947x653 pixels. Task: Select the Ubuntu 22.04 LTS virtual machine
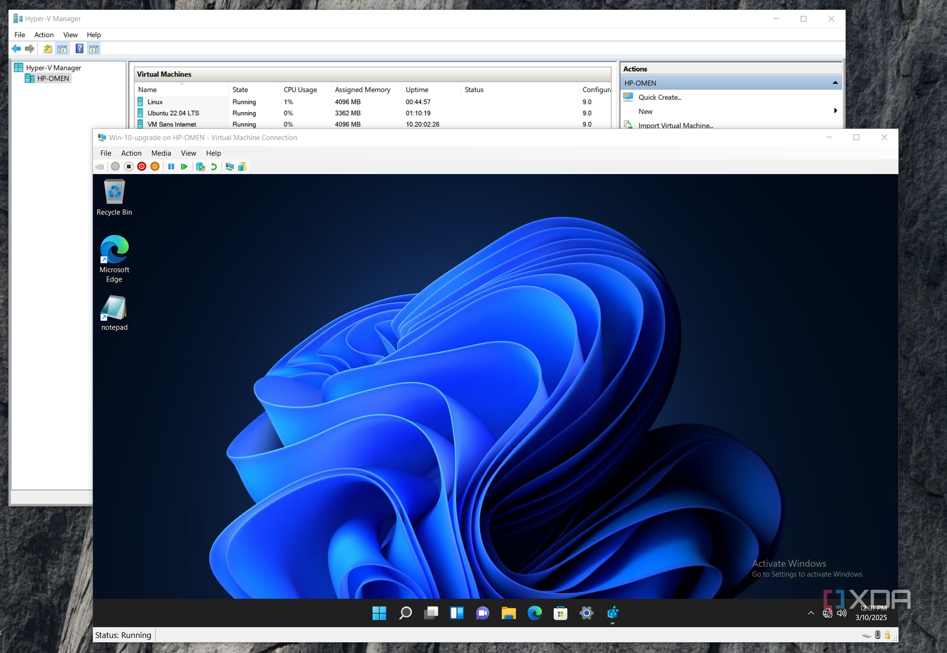[172, 113]
